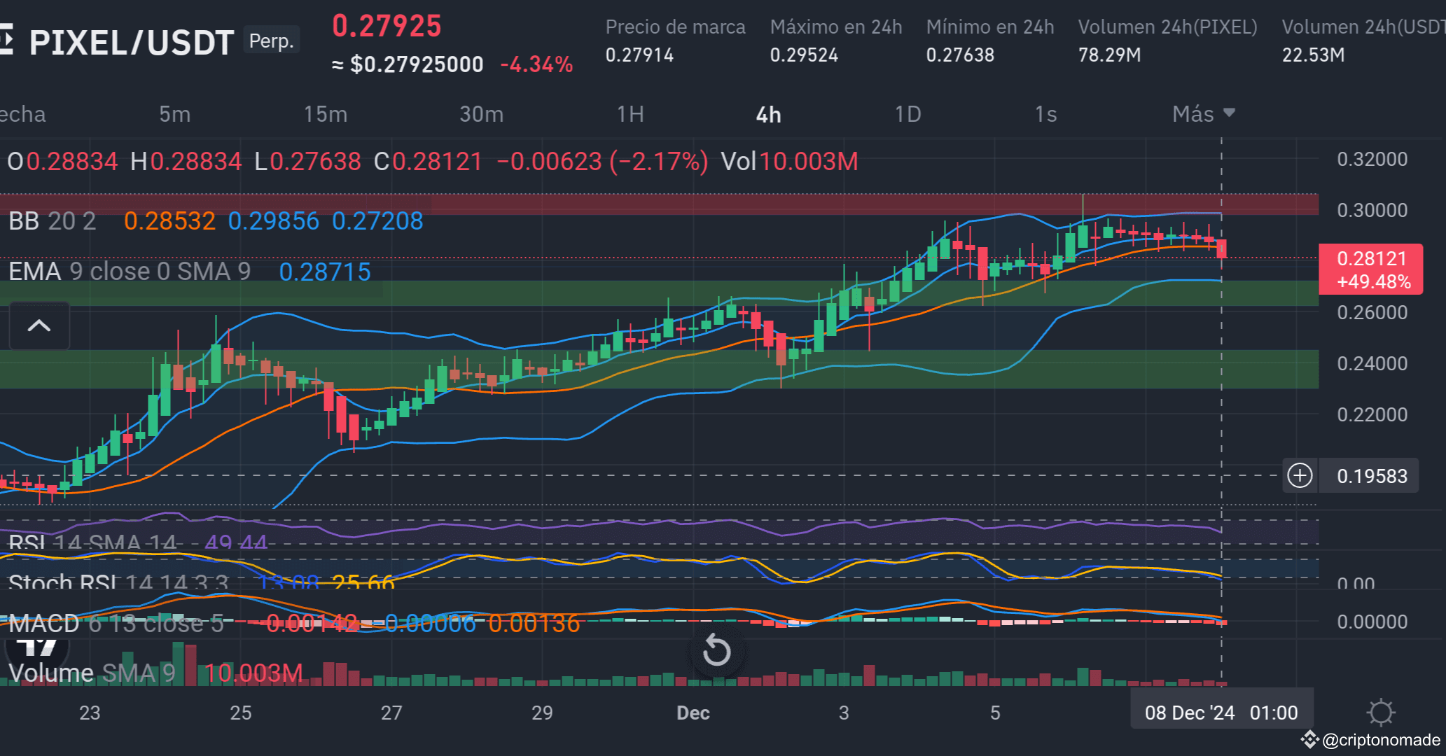Click the BB 20 2 indicator legend
Viewport: 1446px width, 756px height.
[x=52, y=221]
